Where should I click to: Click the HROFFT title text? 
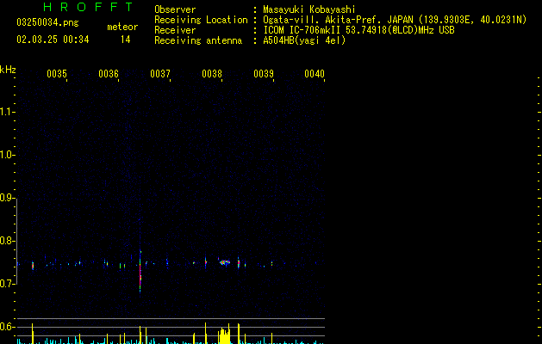(x=88, y=7)
